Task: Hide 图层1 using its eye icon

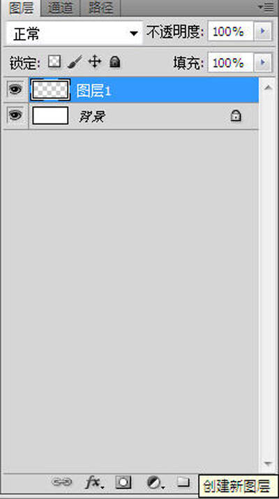Action: click(x=15, y=89)
